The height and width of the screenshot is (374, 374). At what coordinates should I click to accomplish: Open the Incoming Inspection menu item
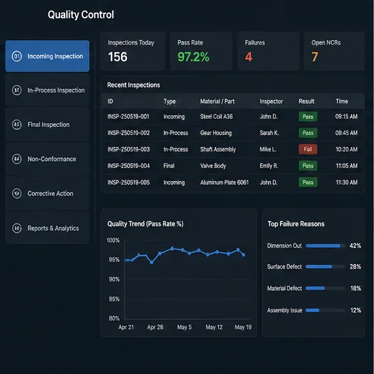[47, 56]
